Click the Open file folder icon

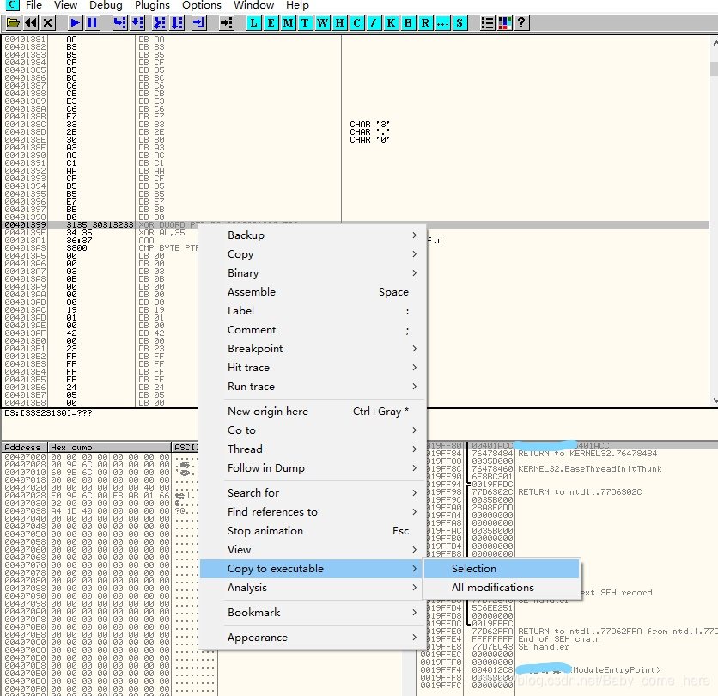pos(13,23)
